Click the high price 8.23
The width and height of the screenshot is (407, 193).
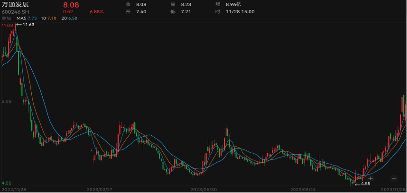[x=186, y=4]
